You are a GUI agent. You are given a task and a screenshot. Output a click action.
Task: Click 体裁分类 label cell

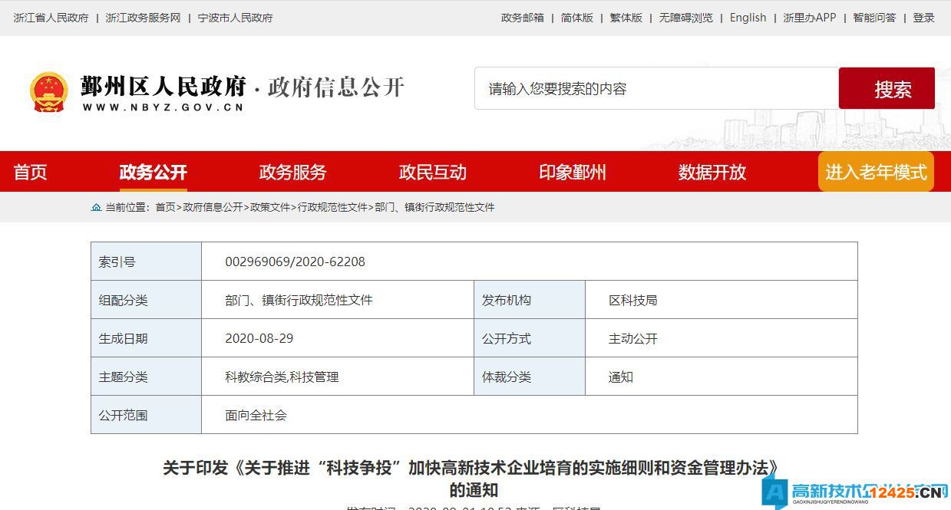530,377
